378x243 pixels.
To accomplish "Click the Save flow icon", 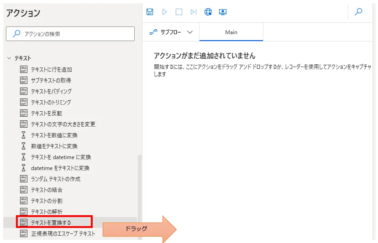I will tap(150, 12).
